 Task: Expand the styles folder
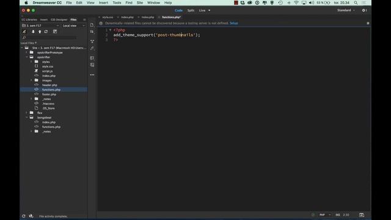tap(31, 62)
